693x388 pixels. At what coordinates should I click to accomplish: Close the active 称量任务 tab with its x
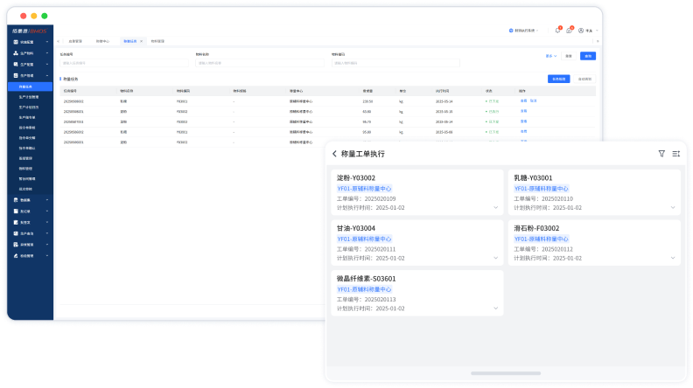coord(143,41)
